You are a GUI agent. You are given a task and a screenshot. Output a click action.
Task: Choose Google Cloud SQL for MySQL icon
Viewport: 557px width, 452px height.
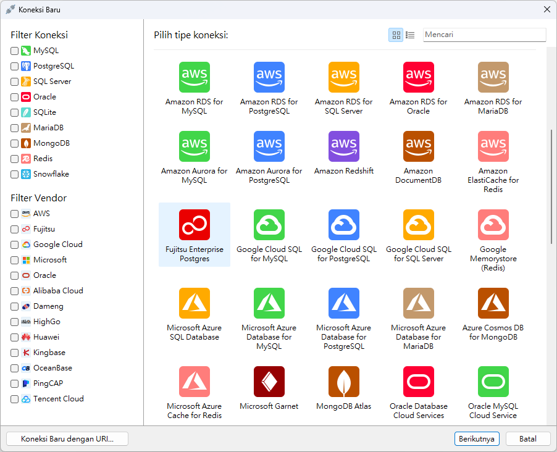(269, 225)
